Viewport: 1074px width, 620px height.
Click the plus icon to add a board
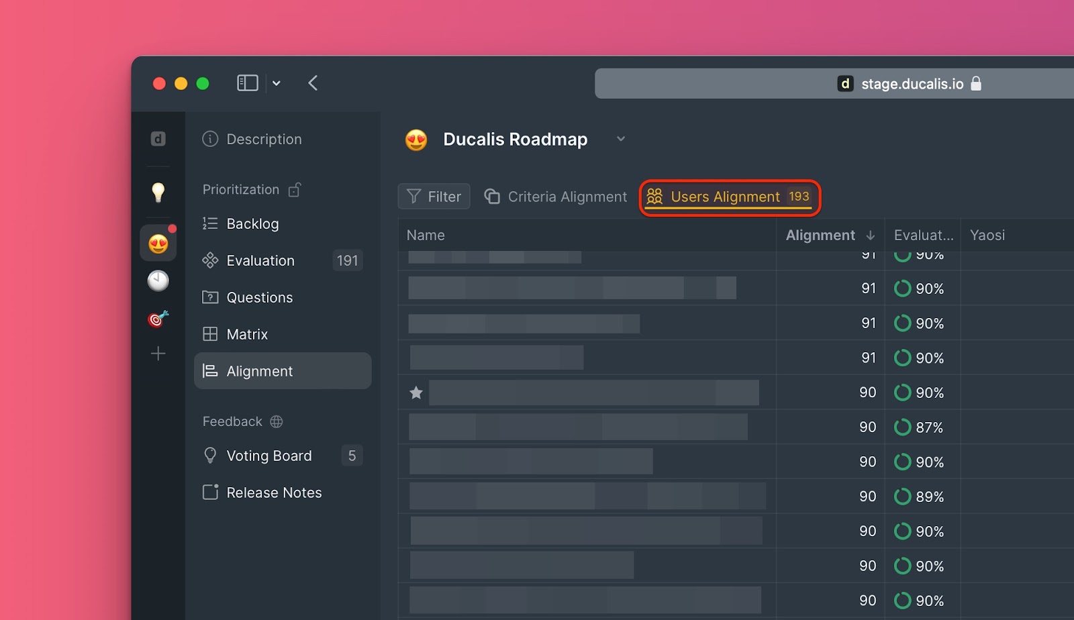click(158, 354)
